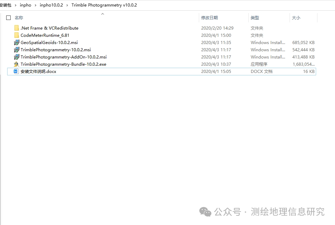Image resolution: width=335 pixels, height=225 pixels.
Task: Click the CodeMeterRuntime_6.81 folder icon
Action: [x=17, y=35]
